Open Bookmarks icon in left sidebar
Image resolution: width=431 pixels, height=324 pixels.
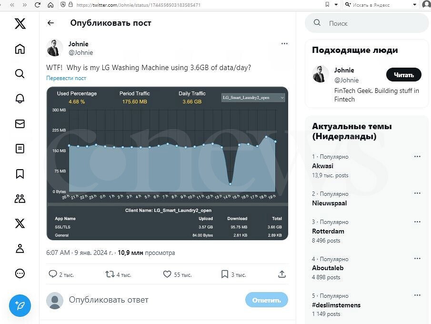click(x=20, y=174)
